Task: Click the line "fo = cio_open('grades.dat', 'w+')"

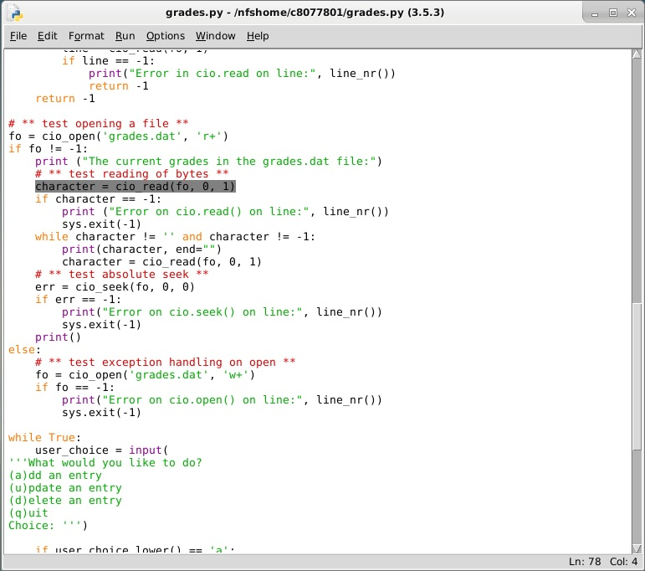Action: 146,375
